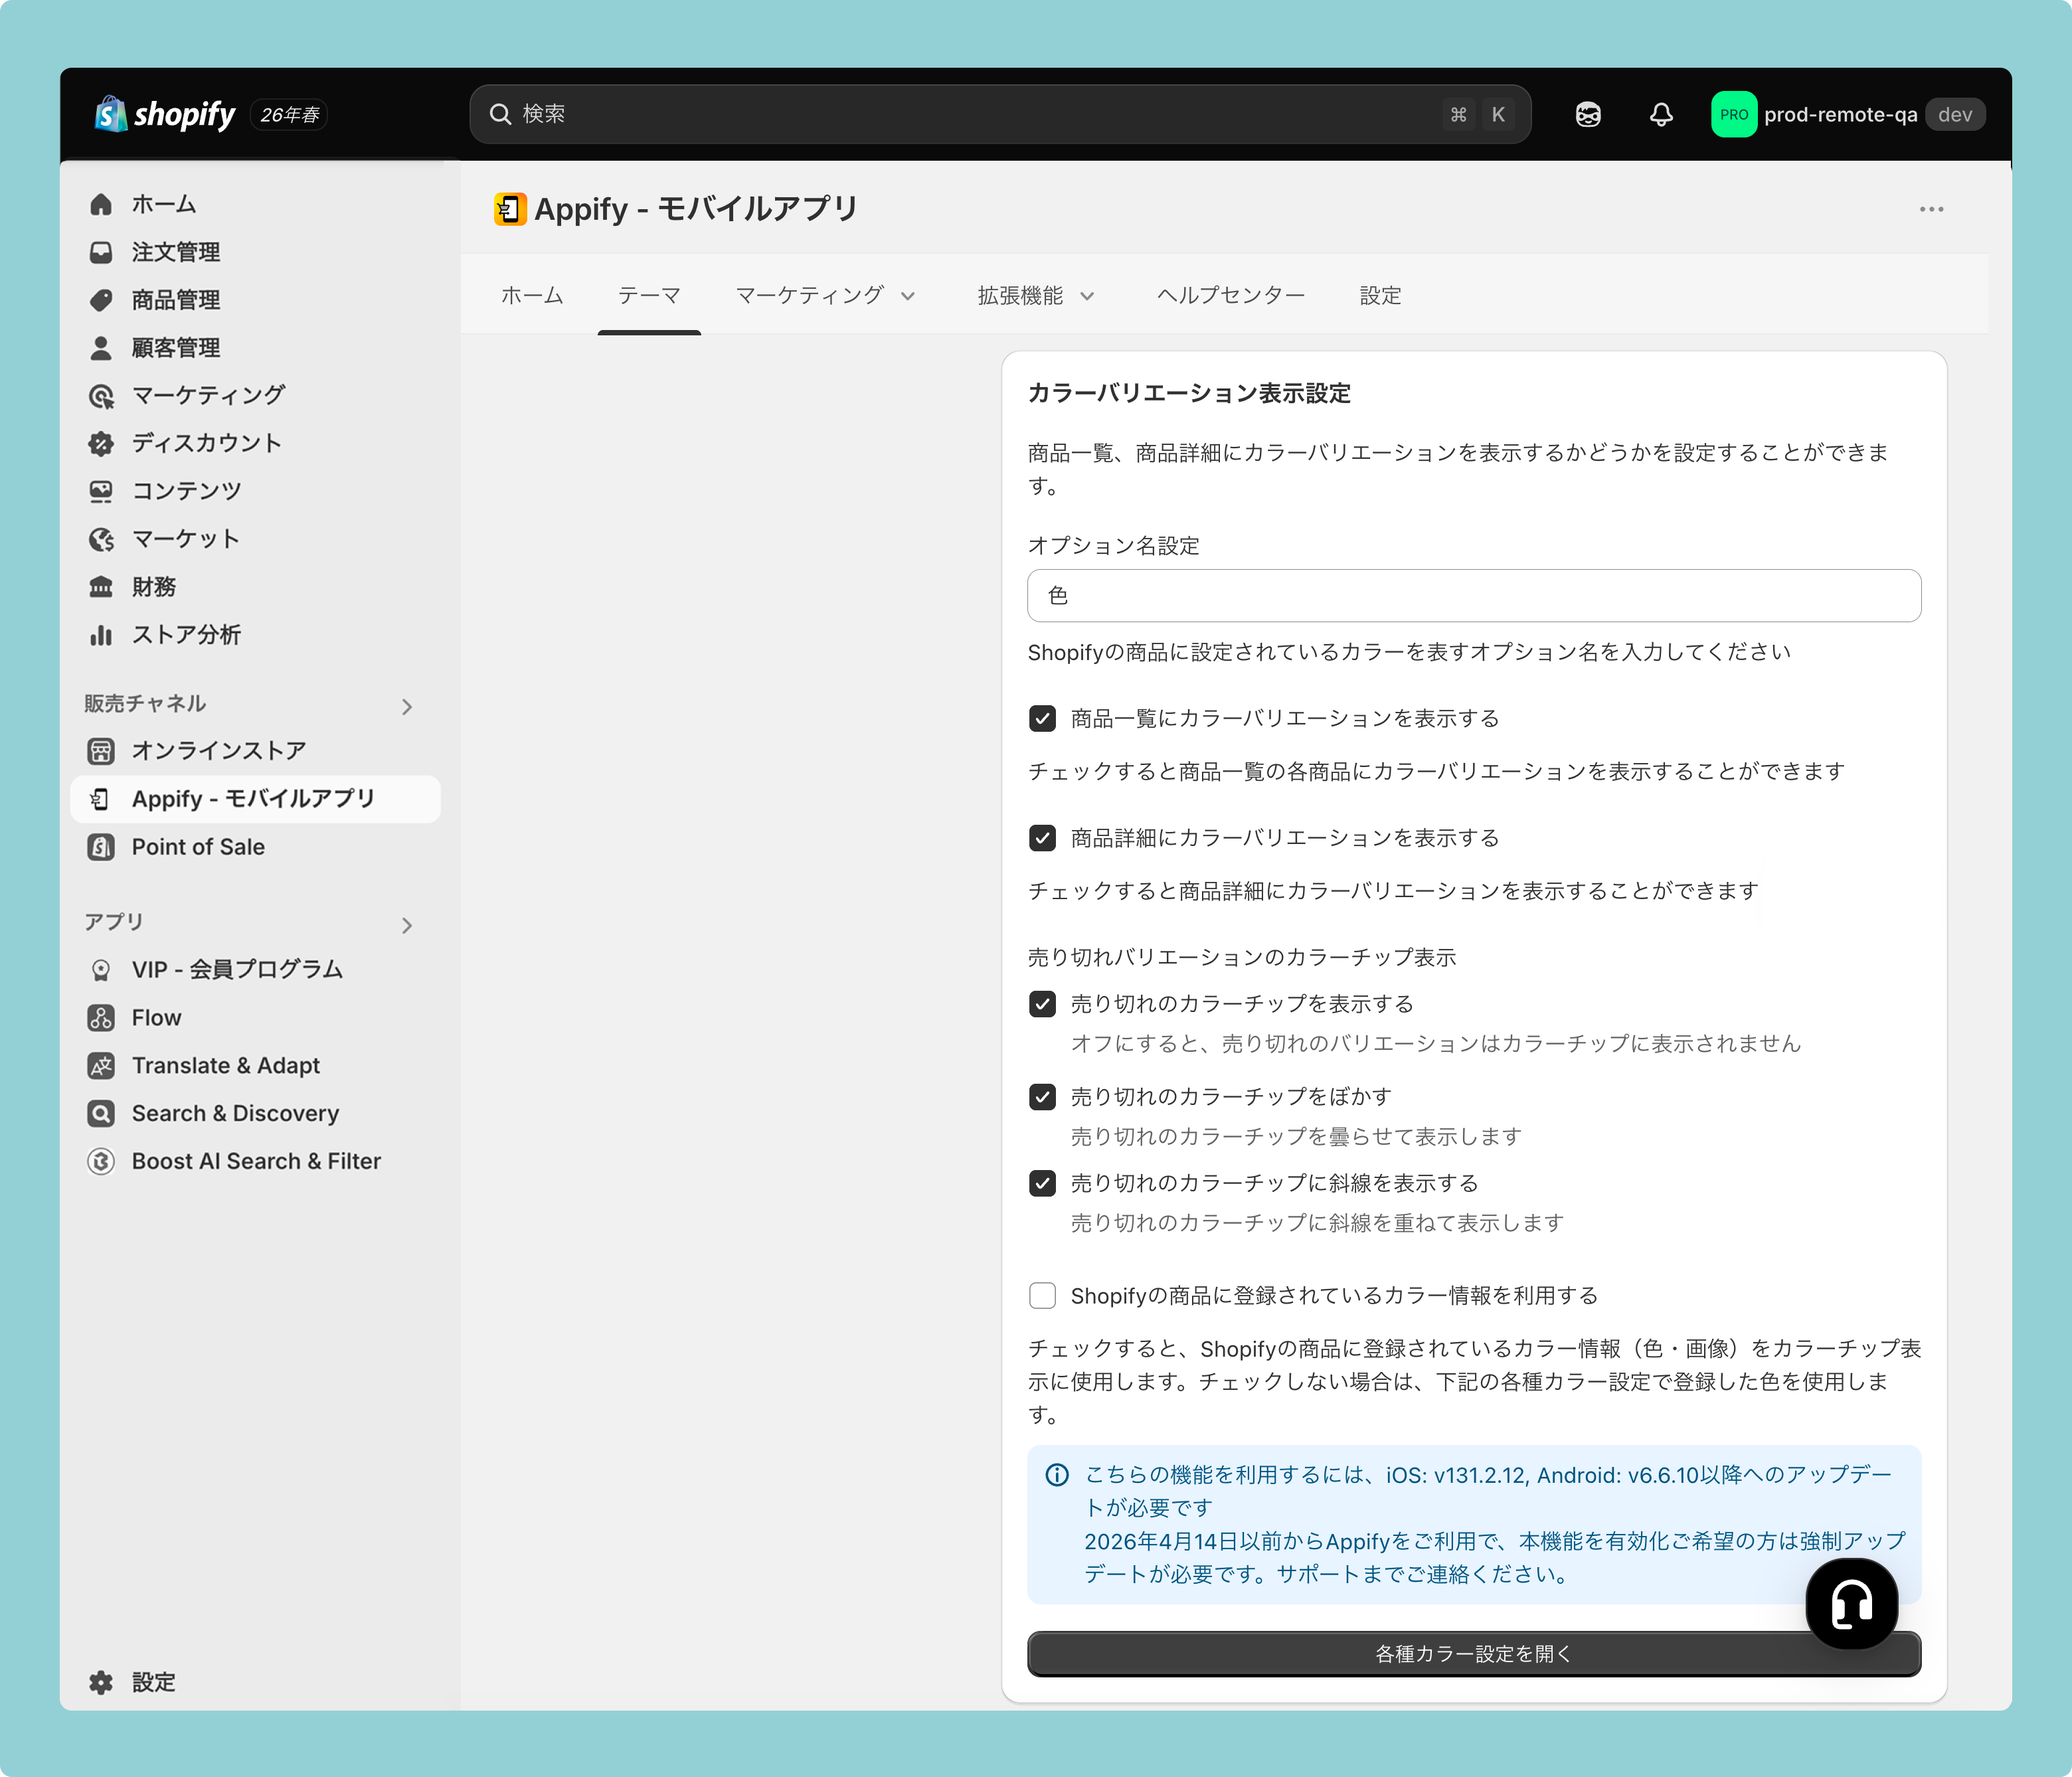Screen dimensions: 2072x1777
Task: Open Boost AI Search & Filter link
Action: [x=256, y=1161]
